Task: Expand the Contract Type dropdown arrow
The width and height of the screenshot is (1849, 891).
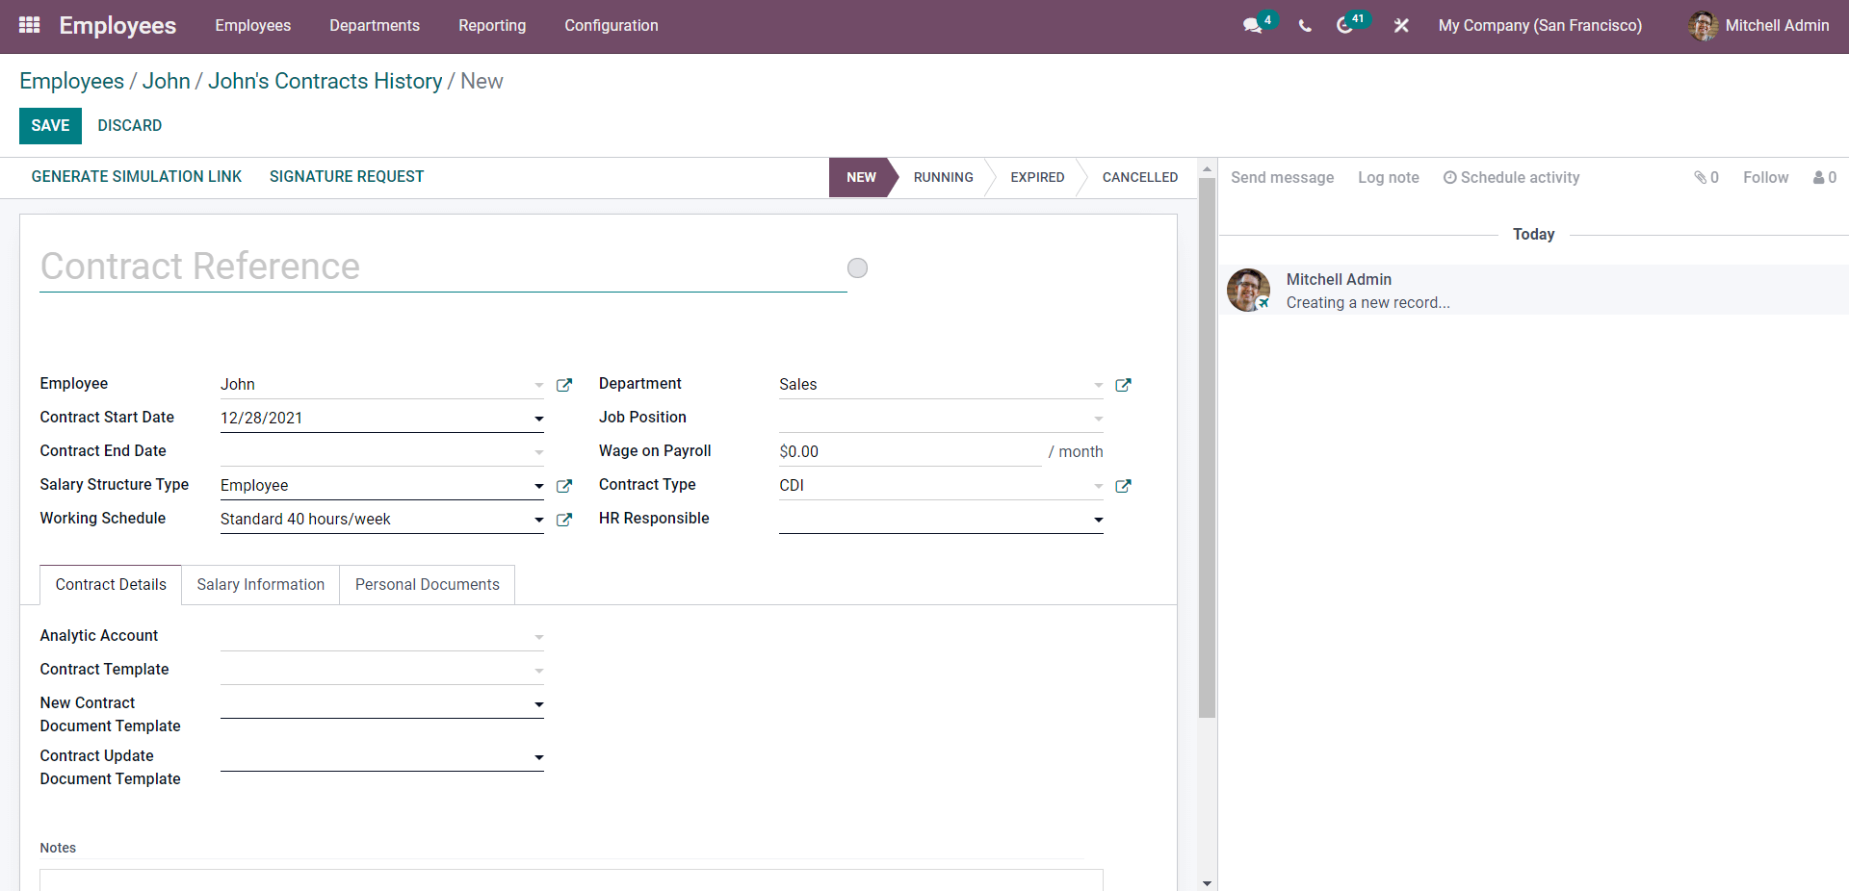Action: pos(1098,486)
